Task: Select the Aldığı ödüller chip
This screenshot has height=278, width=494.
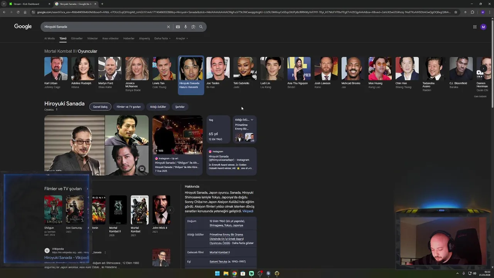Action: click(x=158, y=107)
